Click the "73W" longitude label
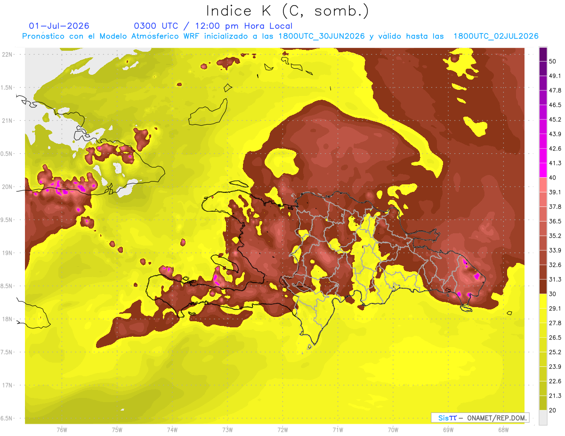The image size is (565, 436). point(227,430)
